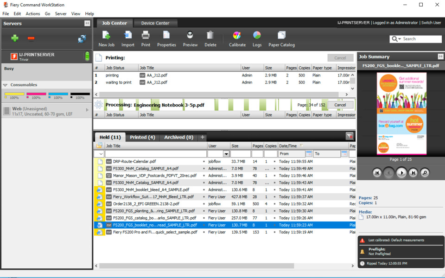This screenshot has width=445, height=278.
Task: Click the magnifier zoom preview button
Action: (x=425, y=172)
